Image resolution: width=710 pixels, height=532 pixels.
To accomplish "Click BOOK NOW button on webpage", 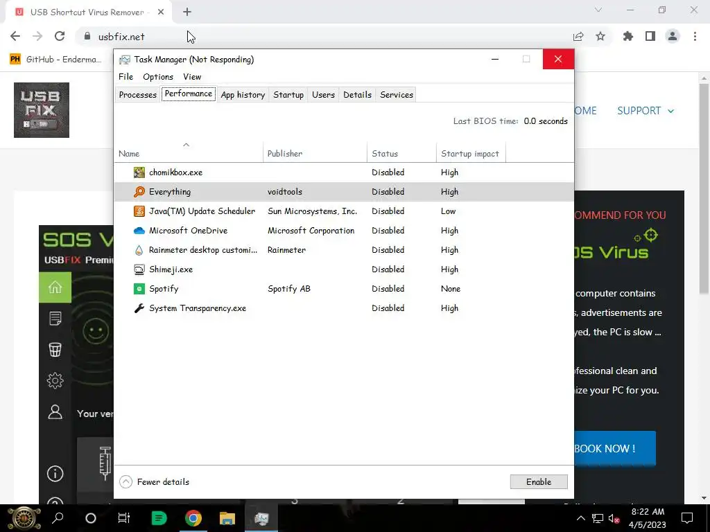I will click(x=614, y=448).
